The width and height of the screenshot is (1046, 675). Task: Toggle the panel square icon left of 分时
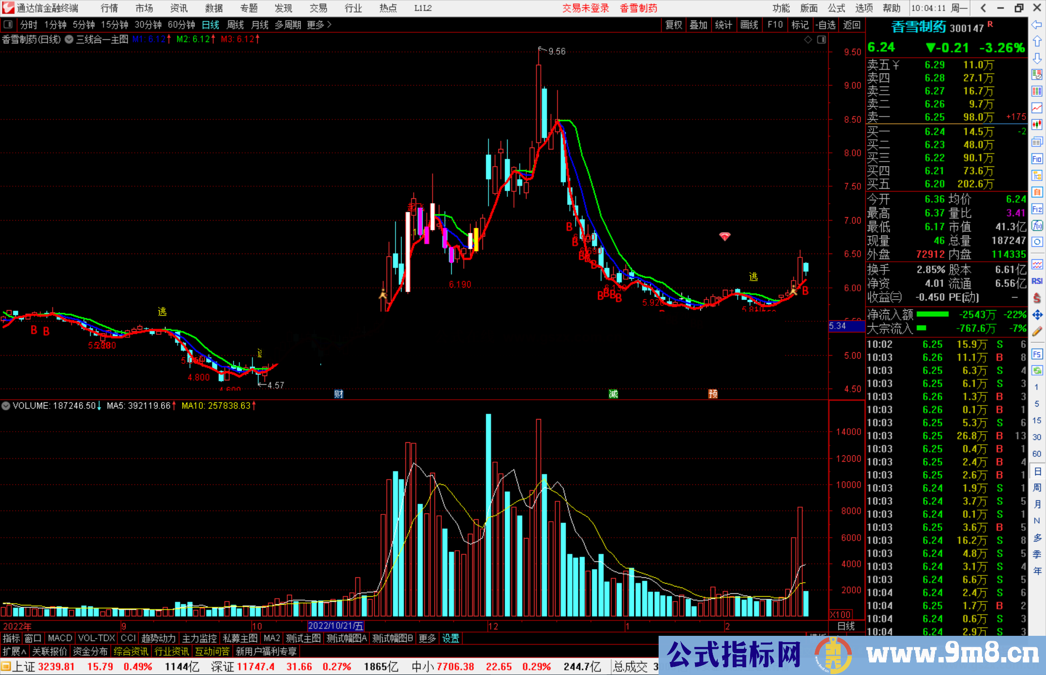8,25
